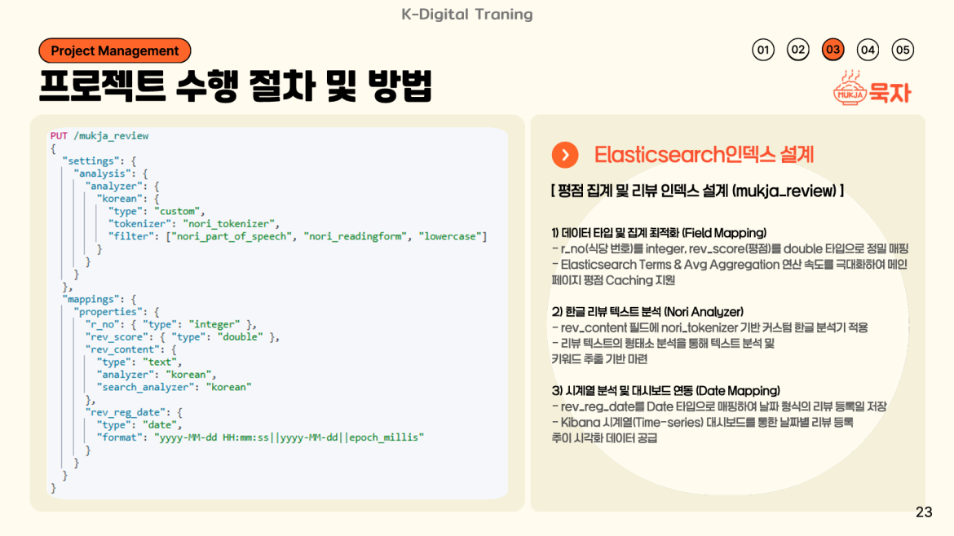Click the 추이 시각화 데이터 공급 line
This screenshot has width=954, height=536.
(604, 438)
